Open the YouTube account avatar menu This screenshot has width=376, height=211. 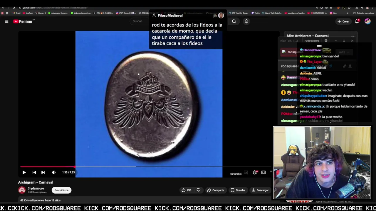[x=367, y=21]
